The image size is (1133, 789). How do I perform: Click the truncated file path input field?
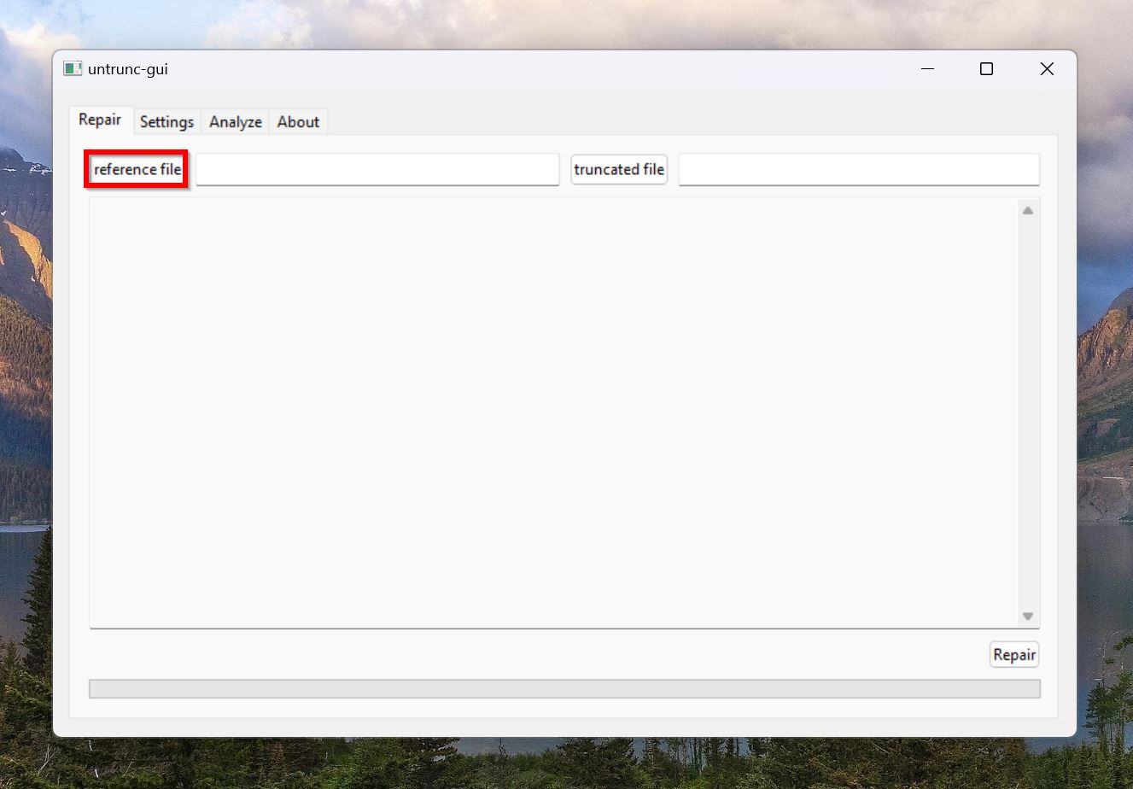point(858,169)
